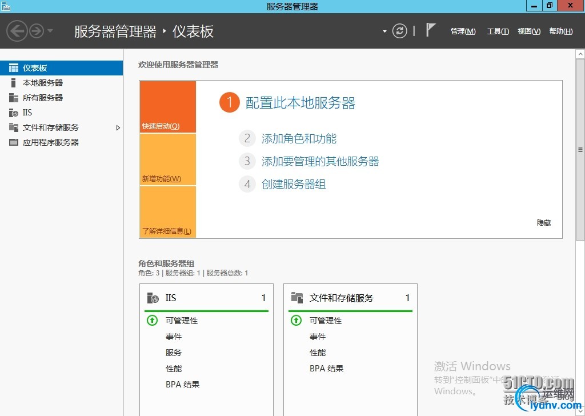Open the 管理(M) menu
Screen dimensions: 585x416
(463, 31)
